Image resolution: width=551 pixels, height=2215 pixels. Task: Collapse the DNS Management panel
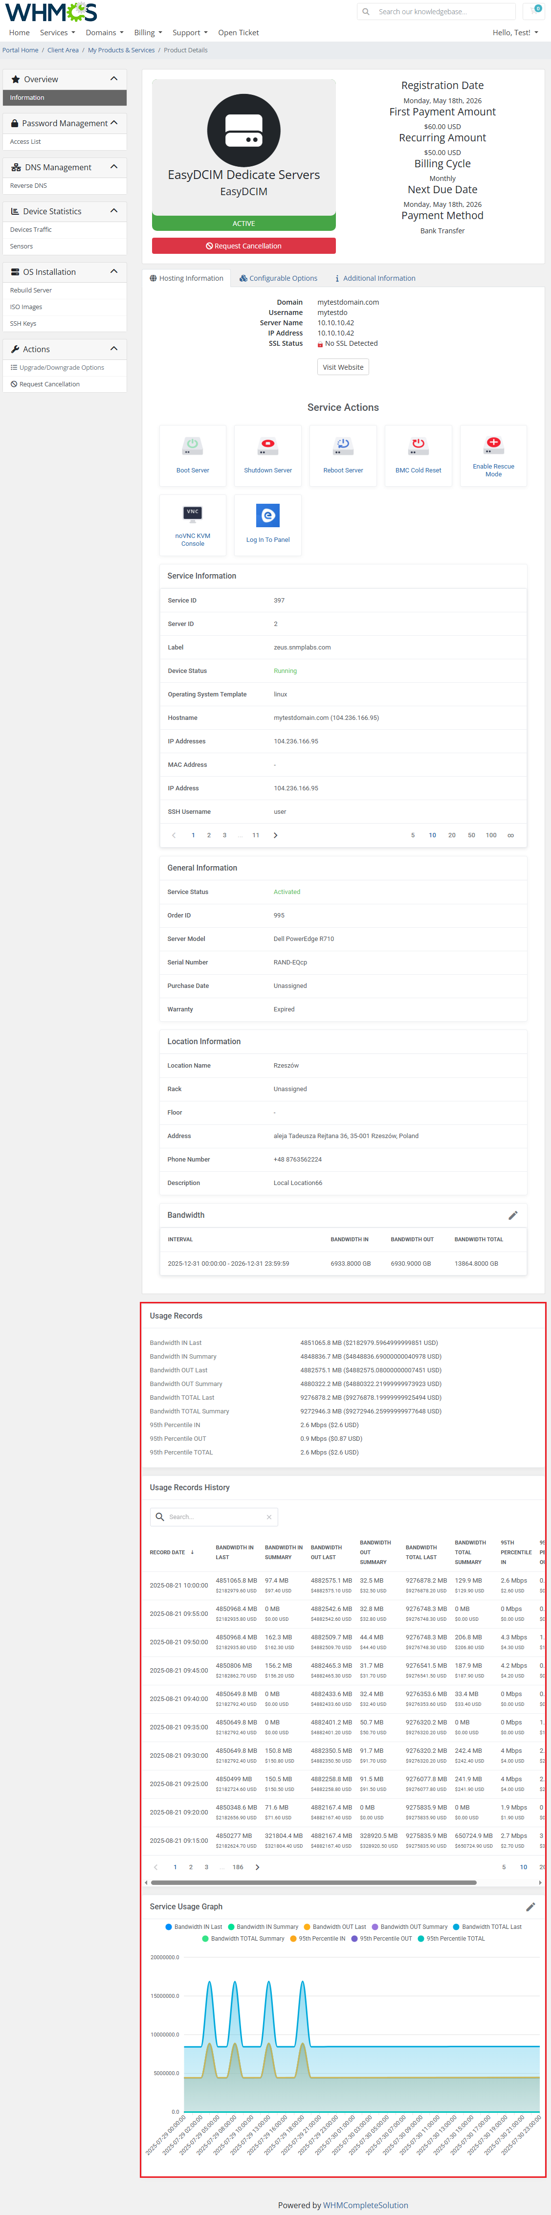tap(113, 167)
